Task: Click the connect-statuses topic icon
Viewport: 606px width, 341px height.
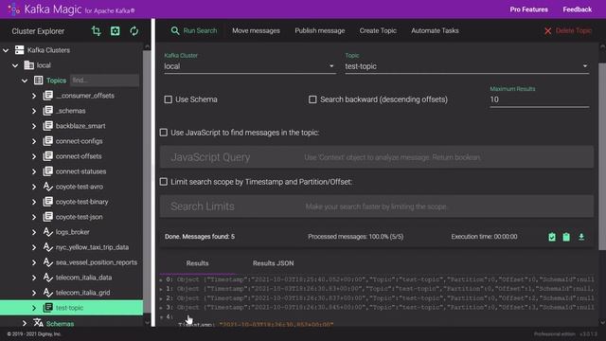Action: pyautogui.click(x=48, y=171)
